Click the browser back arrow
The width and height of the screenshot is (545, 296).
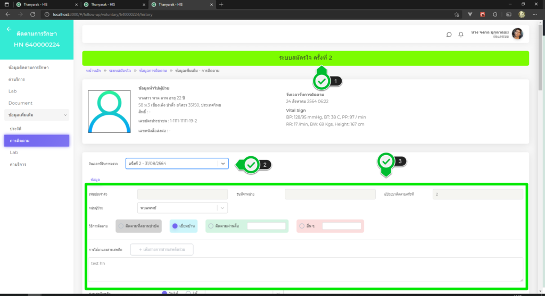coord(8,14)
